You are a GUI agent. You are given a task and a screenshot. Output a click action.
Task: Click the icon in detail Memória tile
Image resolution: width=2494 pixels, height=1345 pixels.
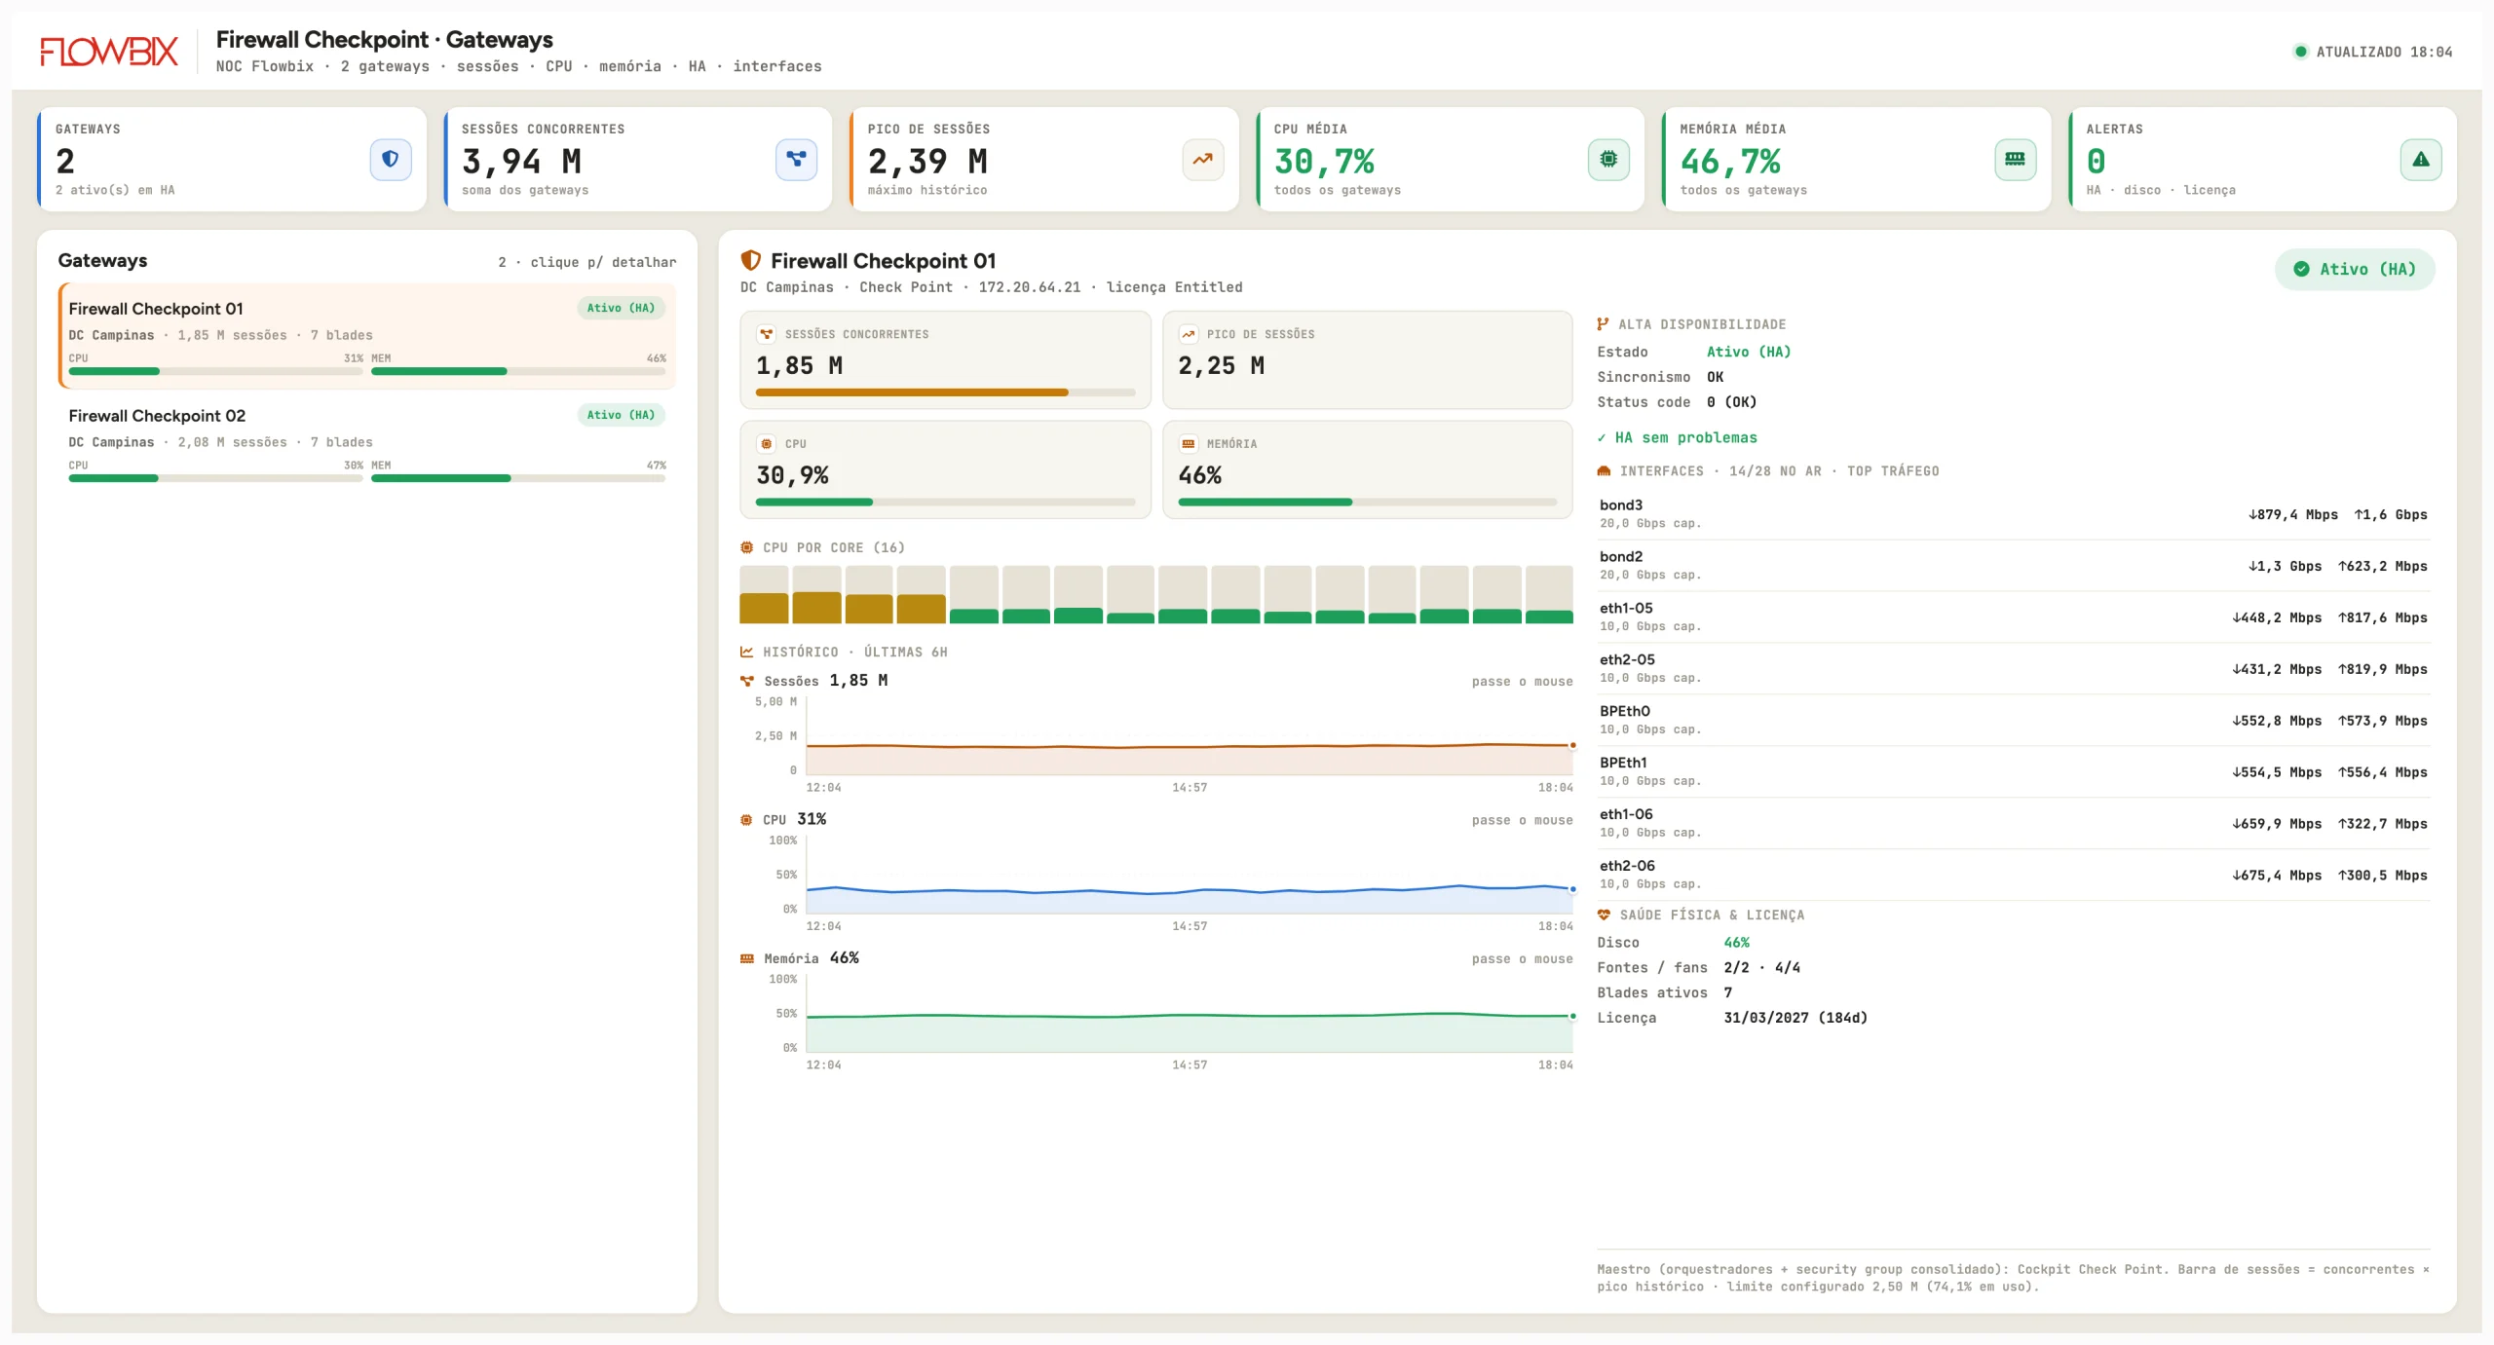click(x=1189, y=444)
